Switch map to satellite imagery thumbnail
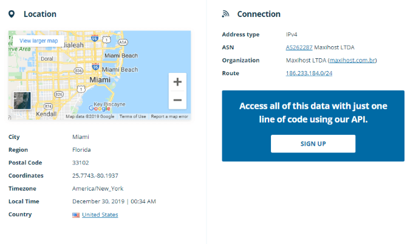The image size is (413, 244). point(22,101)
